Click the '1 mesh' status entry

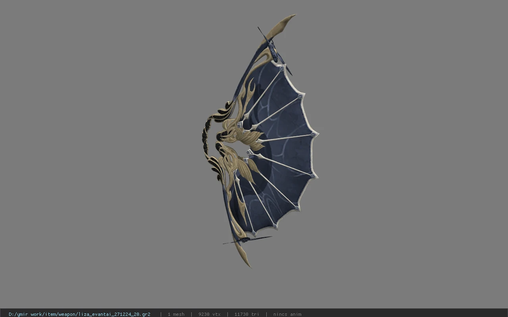tap(176, 314)
